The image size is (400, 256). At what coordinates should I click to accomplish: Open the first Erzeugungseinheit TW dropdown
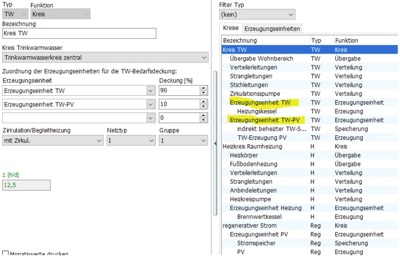149,91
